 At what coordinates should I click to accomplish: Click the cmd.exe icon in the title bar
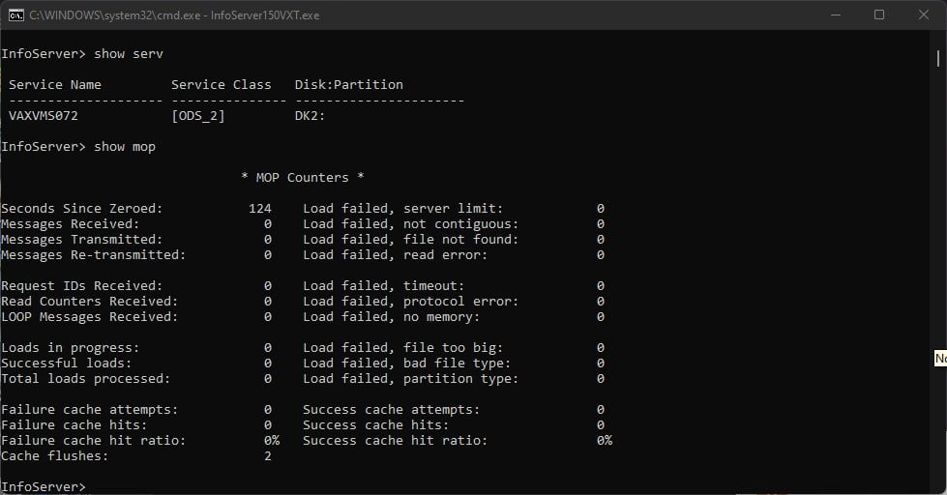pos(16,15)
